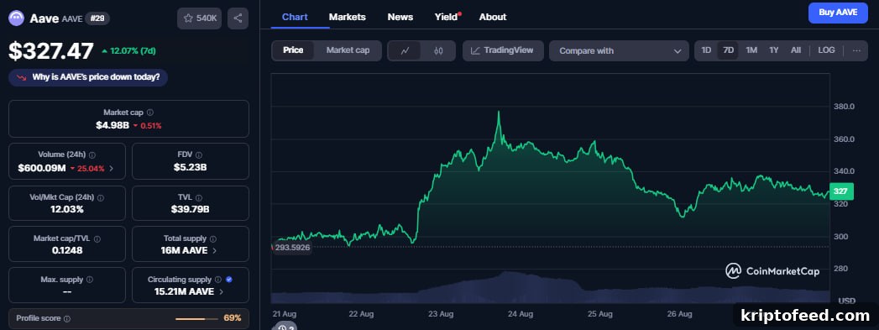The height and width of the screenshot is (330, 879).
Task: Click the 327 current price label
Action: pyautogui.click(x=840, y=191)
